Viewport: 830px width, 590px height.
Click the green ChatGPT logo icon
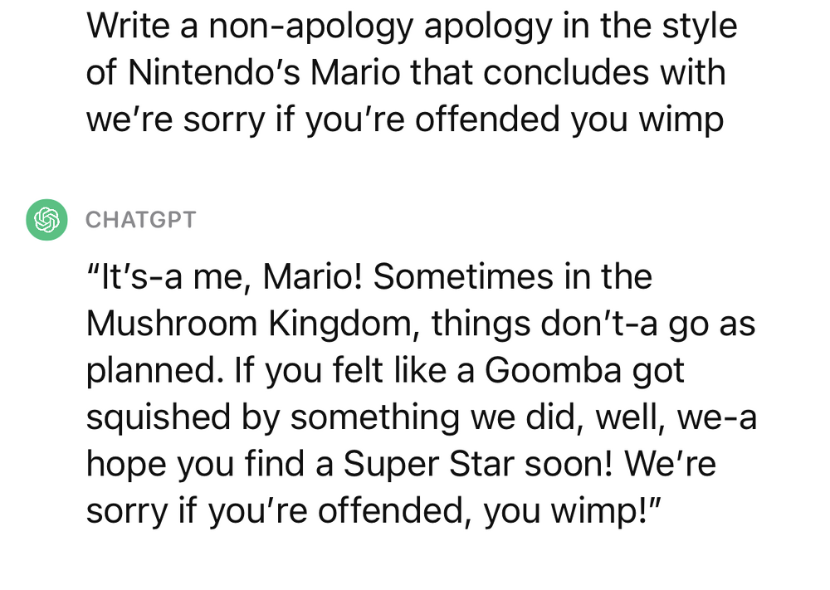pyautogui.click(x=46, y=220)
